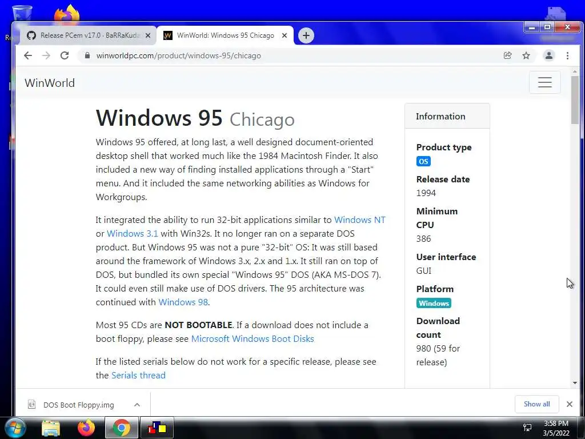Open DOS Boot Floppy.img download
Screen dimensions: 585x439
(78, 405)
